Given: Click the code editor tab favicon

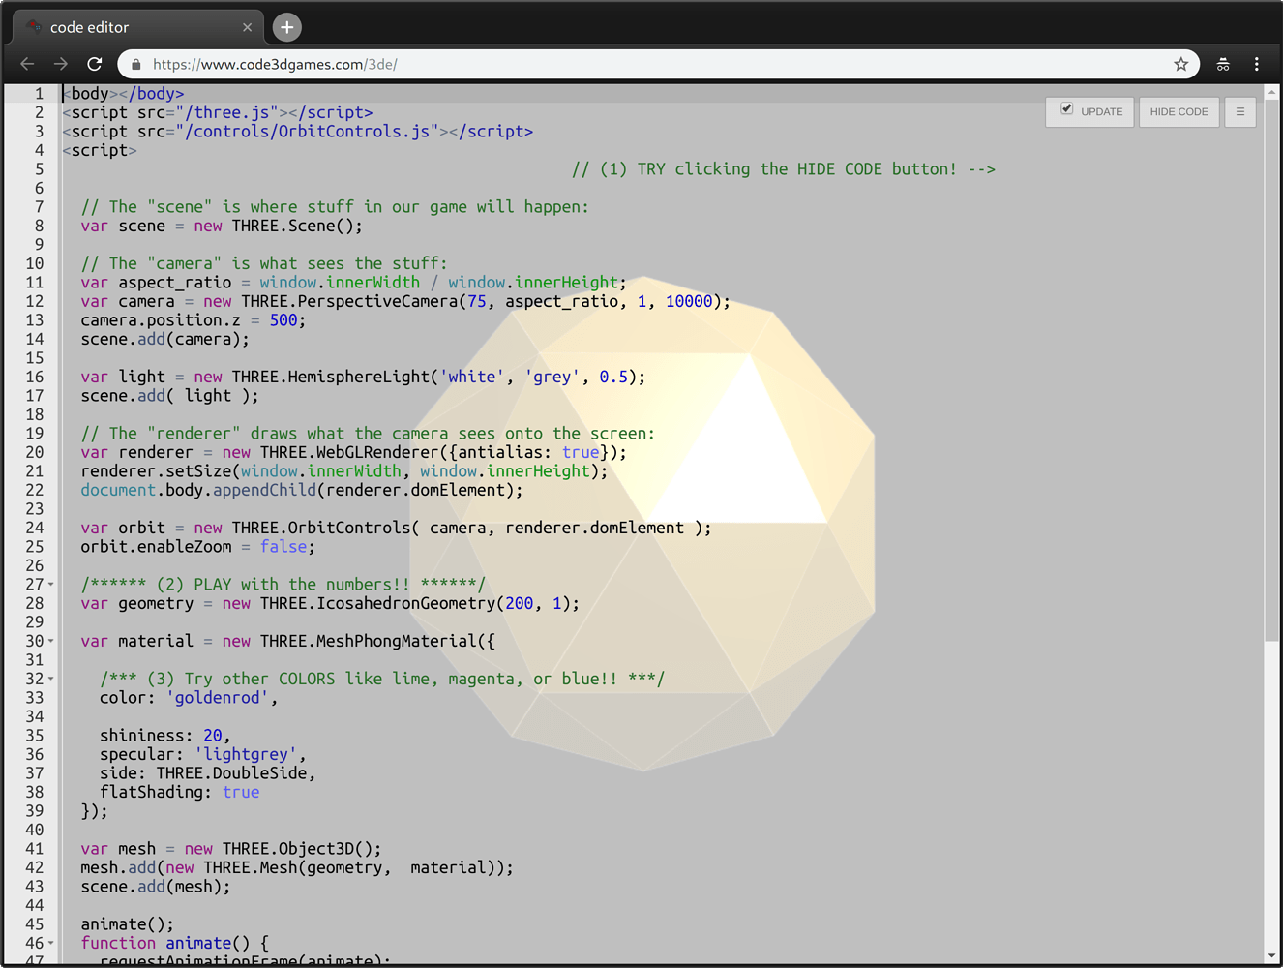Looking at the screenshot, I should [x=33, y=27].
